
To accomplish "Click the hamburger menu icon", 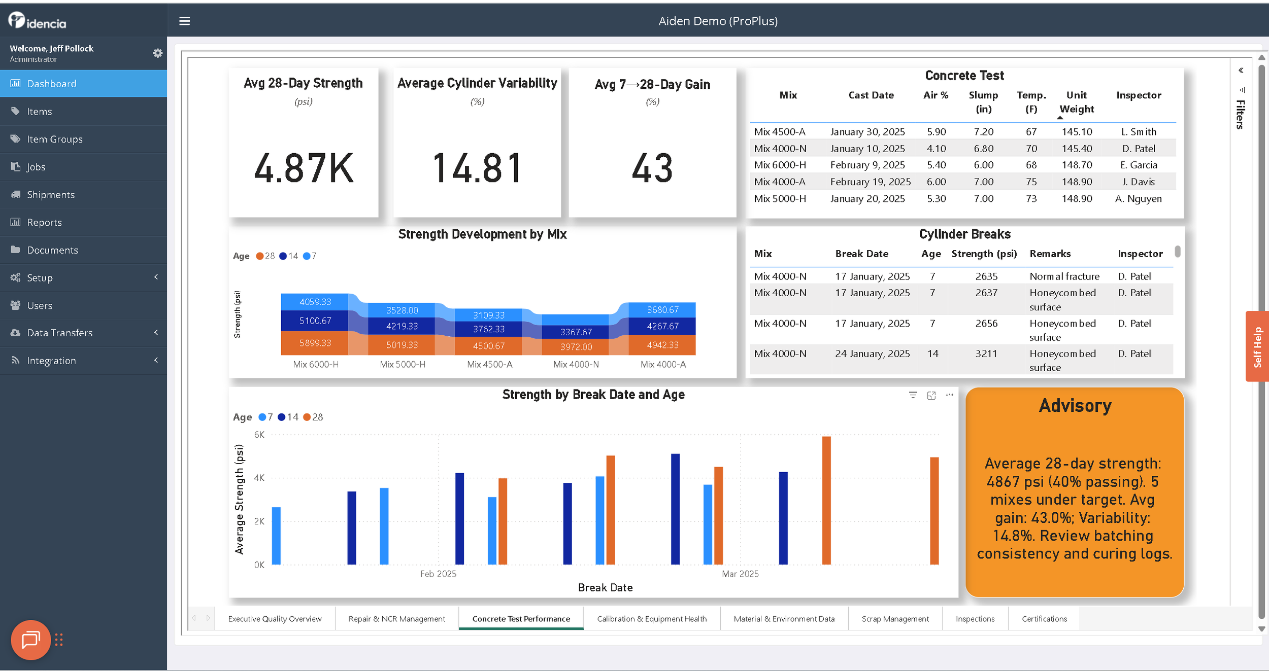I will (184, 21).
